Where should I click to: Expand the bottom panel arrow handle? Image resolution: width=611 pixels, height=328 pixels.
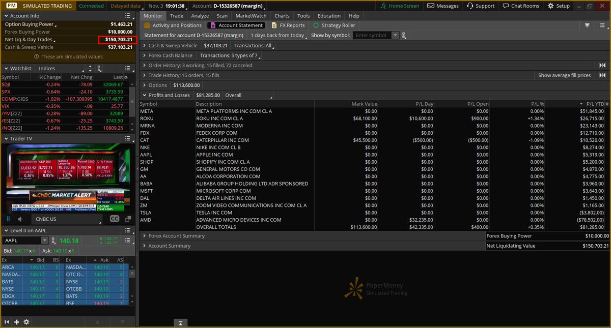pyautogui.click(x=180, y=323)
